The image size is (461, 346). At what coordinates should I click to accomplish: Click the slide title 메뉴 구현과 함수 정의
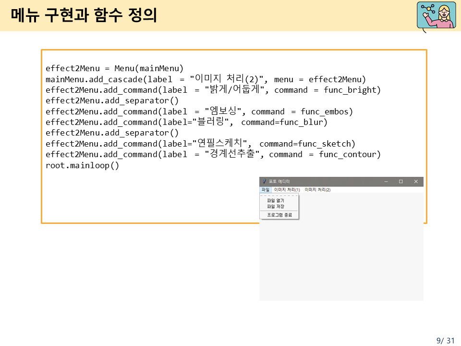point(84,15)
